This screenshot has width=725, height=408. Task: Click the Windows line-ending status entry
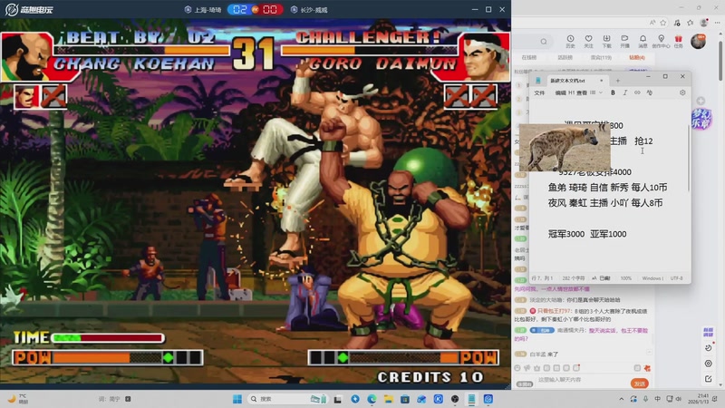pyautogui.click(x=652, y=278)
